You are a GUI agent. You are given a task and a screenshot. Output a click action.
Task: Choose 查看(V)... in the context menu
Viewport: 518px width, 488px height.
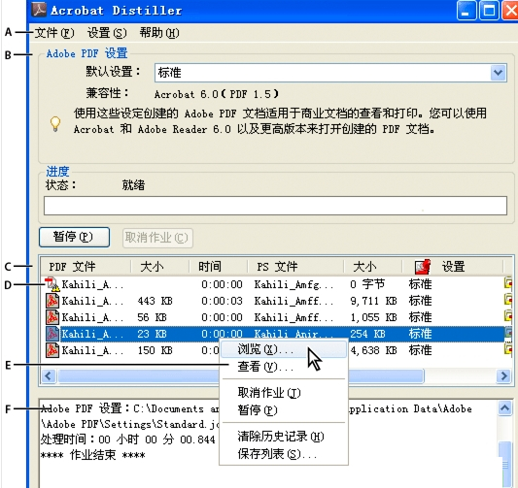[284, 367]
